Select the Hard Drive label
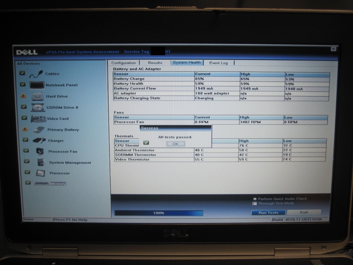Image resolution: width=353 pixels, height=265 pixels. click(x=57, y=97)
